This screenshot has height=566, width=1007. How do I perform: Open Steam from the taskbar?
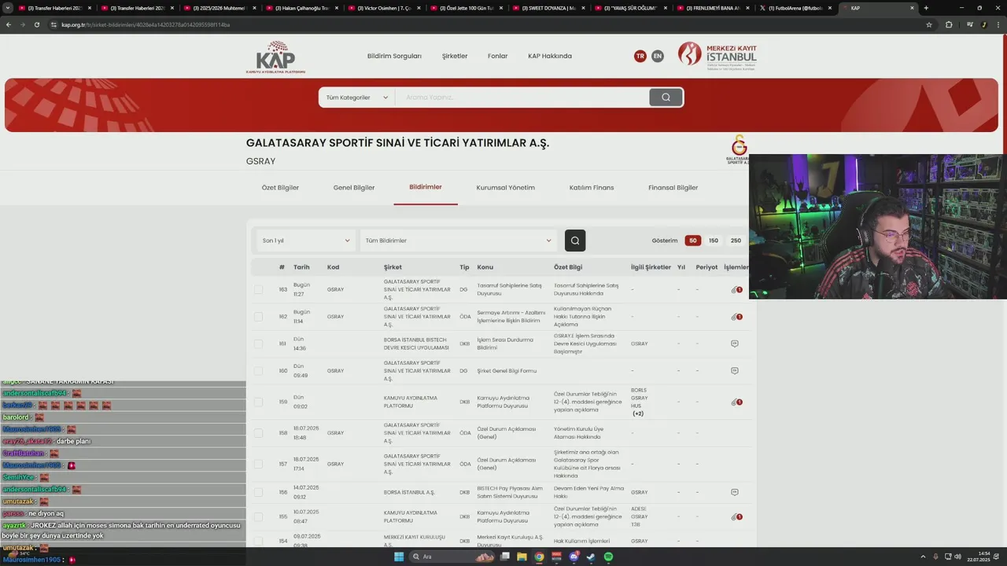591,557
